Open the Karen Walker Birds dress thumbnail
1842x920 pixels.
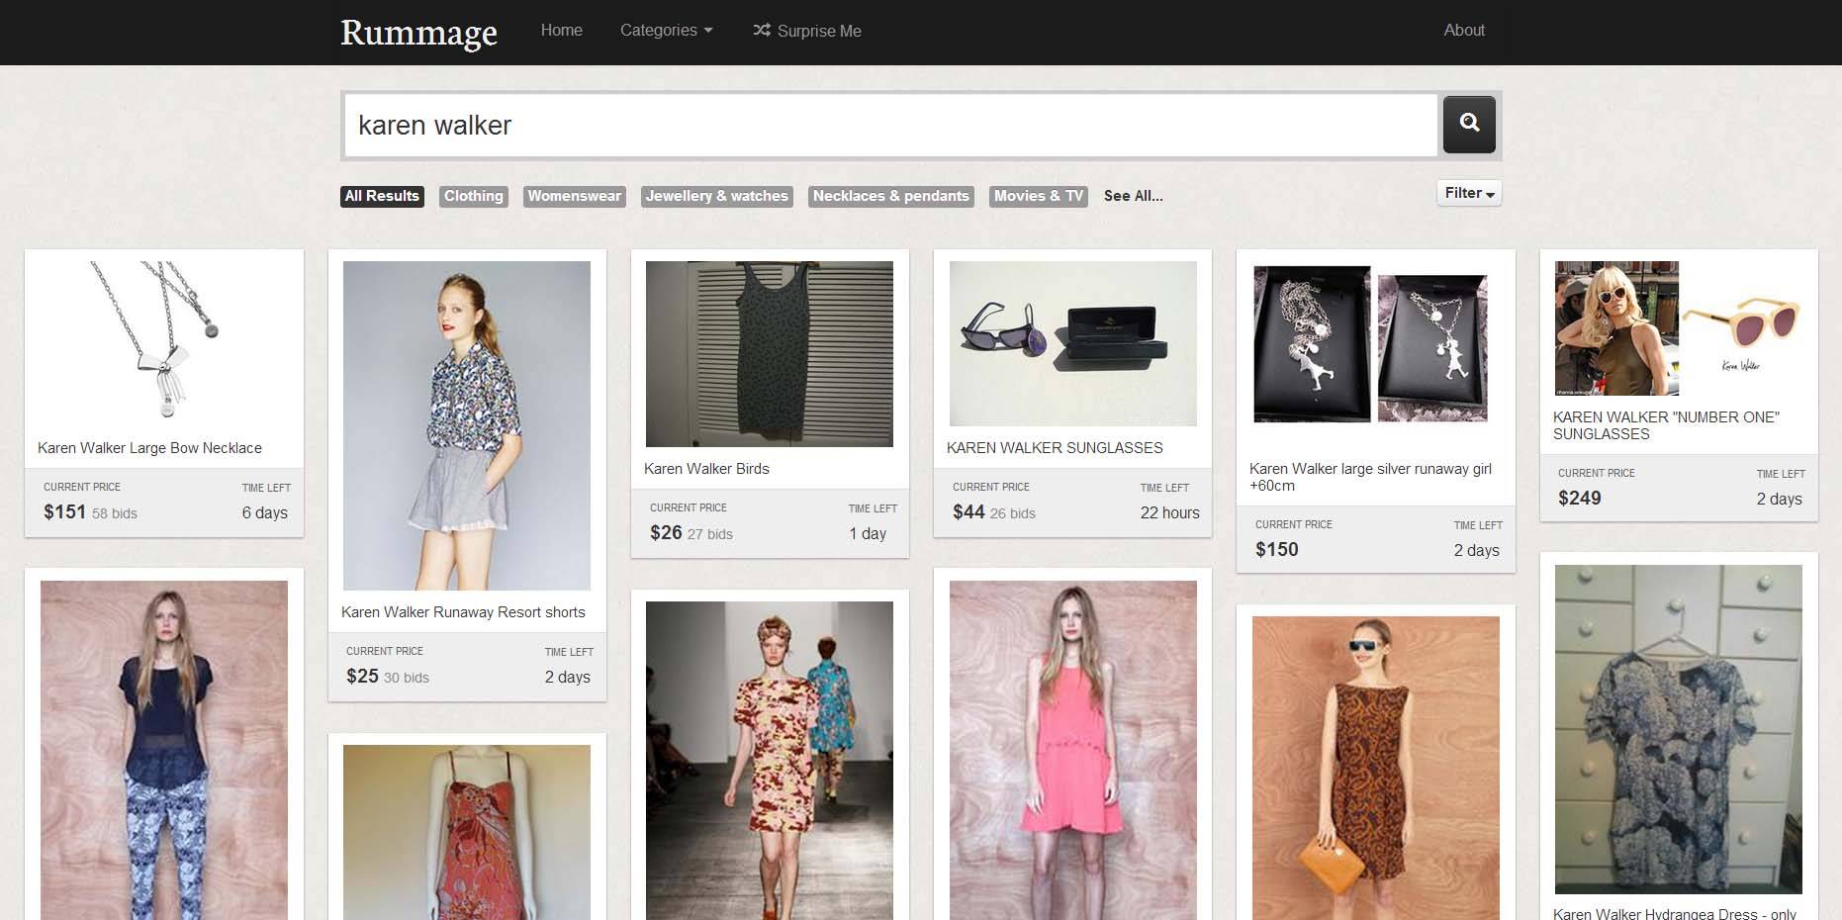click(x=770, y=353)
